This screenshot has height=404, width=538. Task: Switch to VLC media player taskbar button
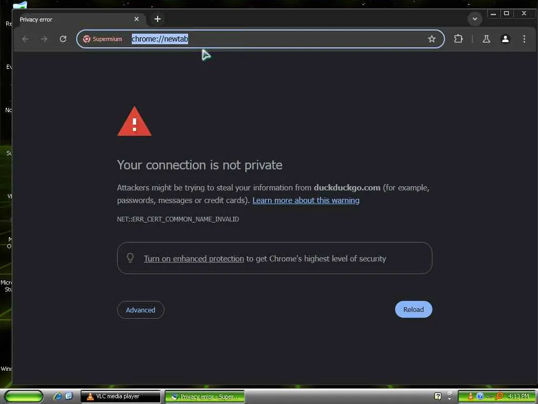(x=120, y=397)
